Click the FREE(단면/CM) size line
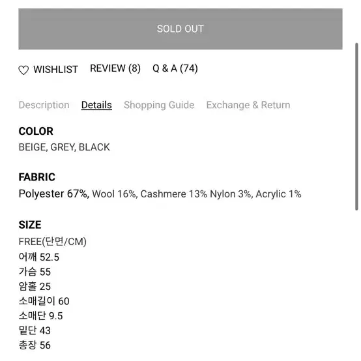 tap(53, 242)
